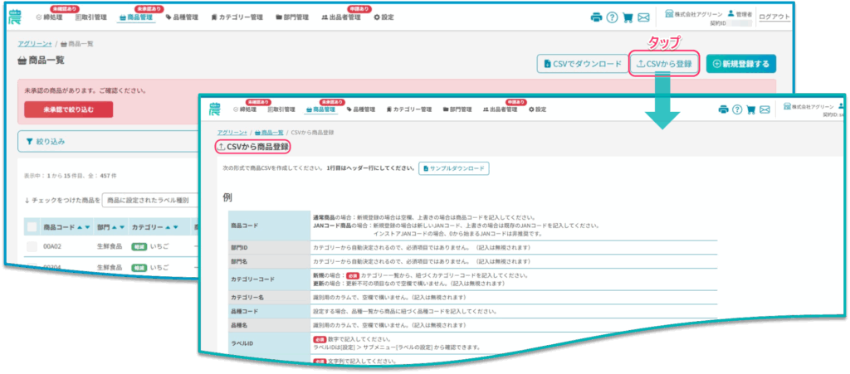Open shopping cart icon in back window header

(x=628, y=17)
